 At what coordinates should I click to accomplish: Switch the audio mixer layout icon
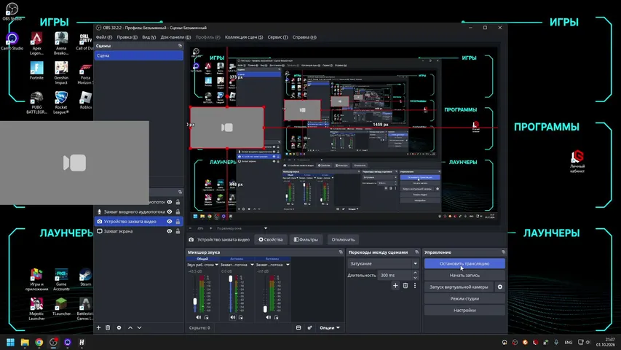tap(298, 328)
